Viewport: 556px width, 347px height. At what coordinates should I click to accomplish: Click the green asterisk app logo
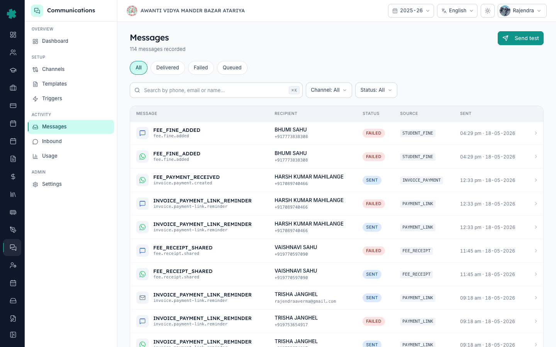[x=12, y=14]
